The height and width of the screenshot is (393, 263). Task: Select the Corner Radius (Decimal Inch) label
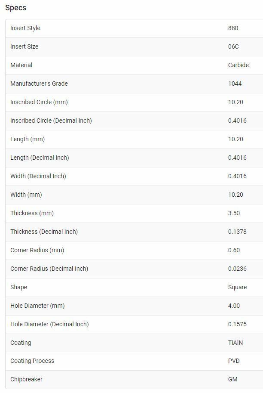pos(49,269)
